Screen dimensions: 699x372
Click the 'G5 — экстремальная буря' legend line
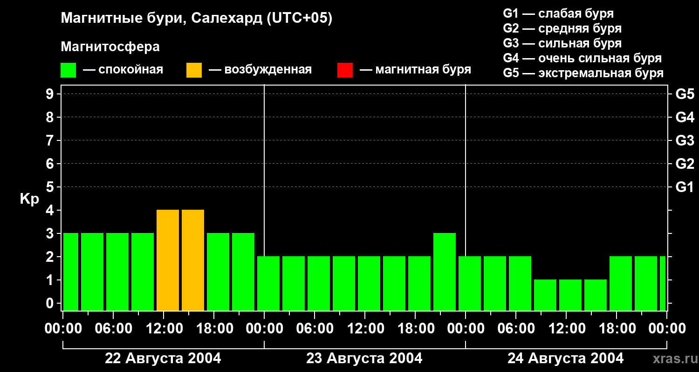583,73
